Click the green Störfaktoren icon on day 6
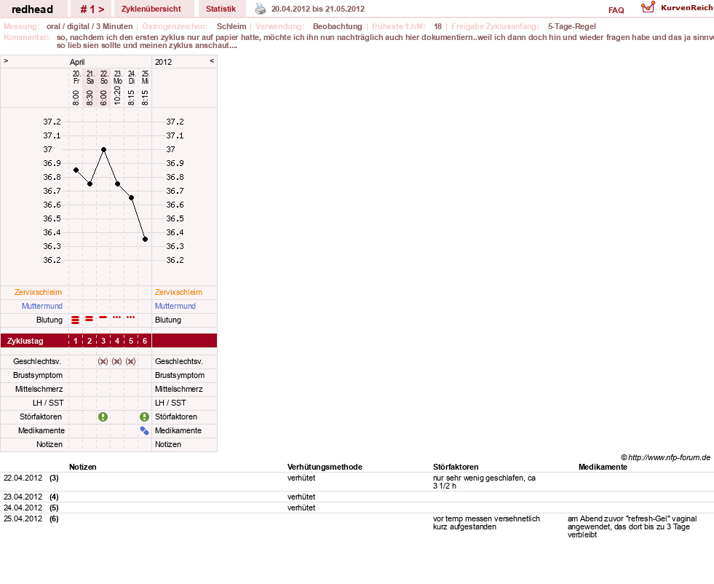714x584 pixels. [144, 417]
